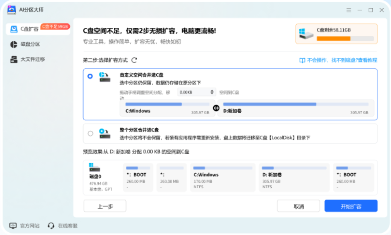Click the monitor icon beside 官方网站
This screenshot has width=391, height=235.
(x=13, y=226)
